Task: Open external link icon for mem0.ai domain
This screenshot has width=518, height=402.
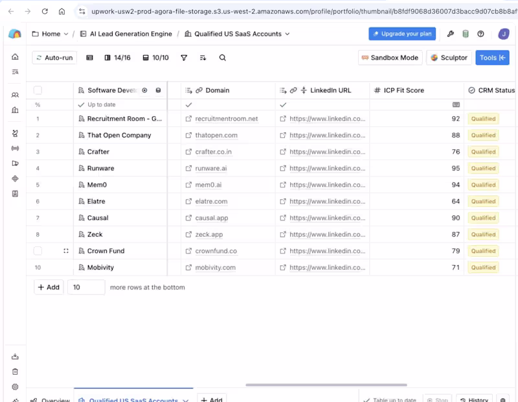Action: click(188, 185)
